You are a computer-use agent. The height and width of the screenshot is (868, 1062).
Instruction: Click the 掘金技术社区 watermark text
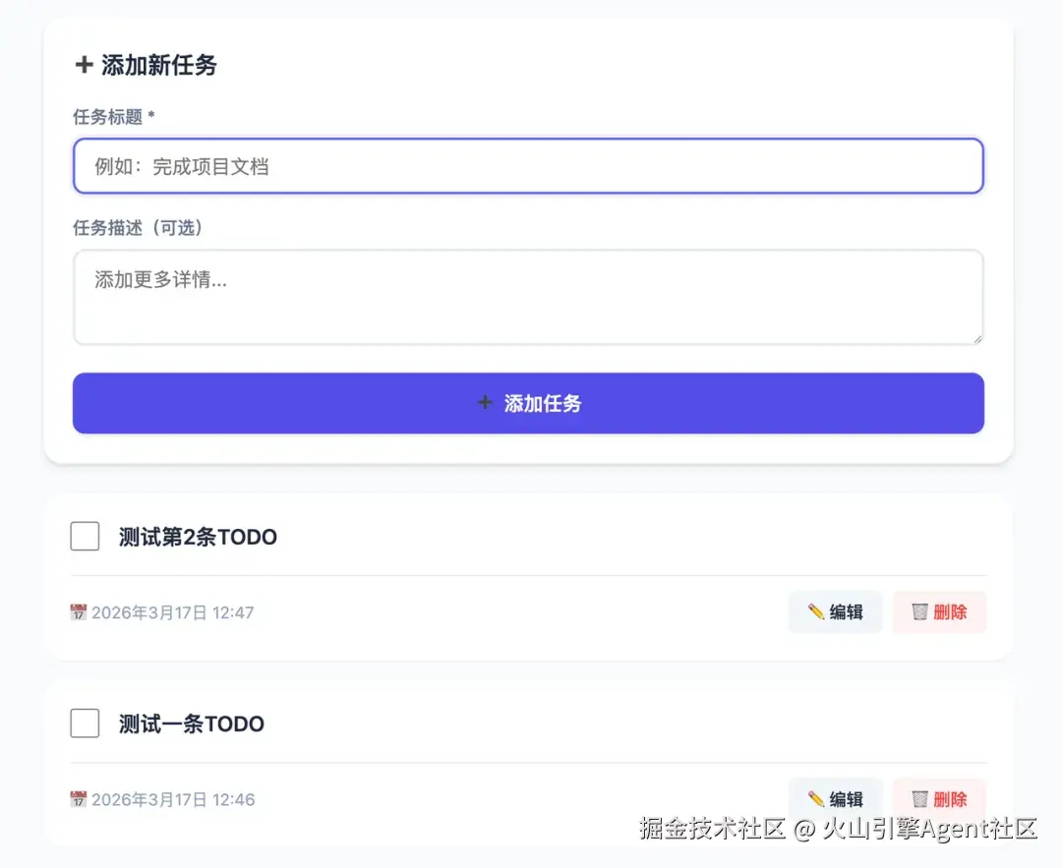click(713, 828)
